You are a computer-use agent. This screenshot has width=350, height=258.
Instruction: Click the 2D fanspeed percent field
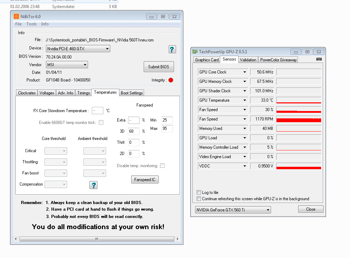pos(134,154)
